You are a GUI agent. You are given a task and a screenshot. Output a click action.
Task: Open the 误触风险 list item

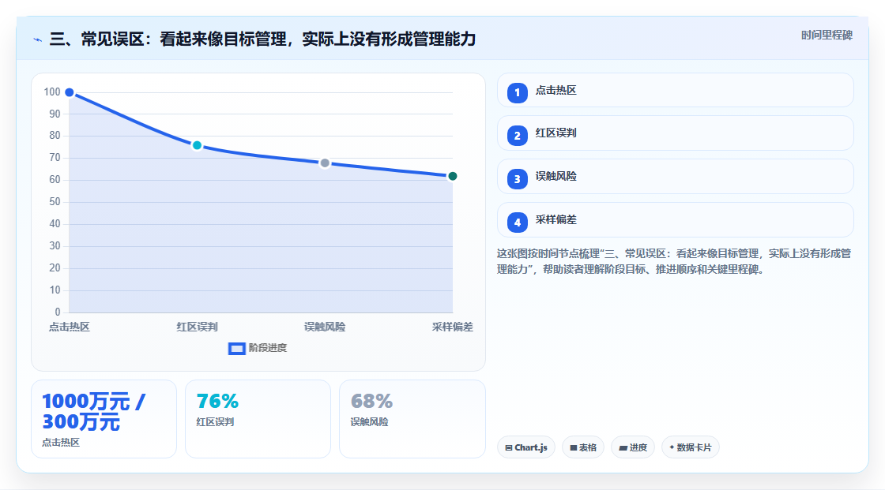pyautogui.click(x=675, y=177)
